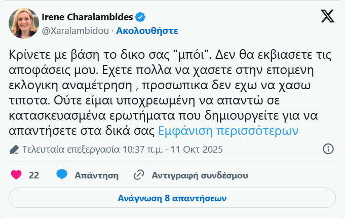Open the info circle icon
Viewport: 345px width, 219px height.
[x=328, y=149]
